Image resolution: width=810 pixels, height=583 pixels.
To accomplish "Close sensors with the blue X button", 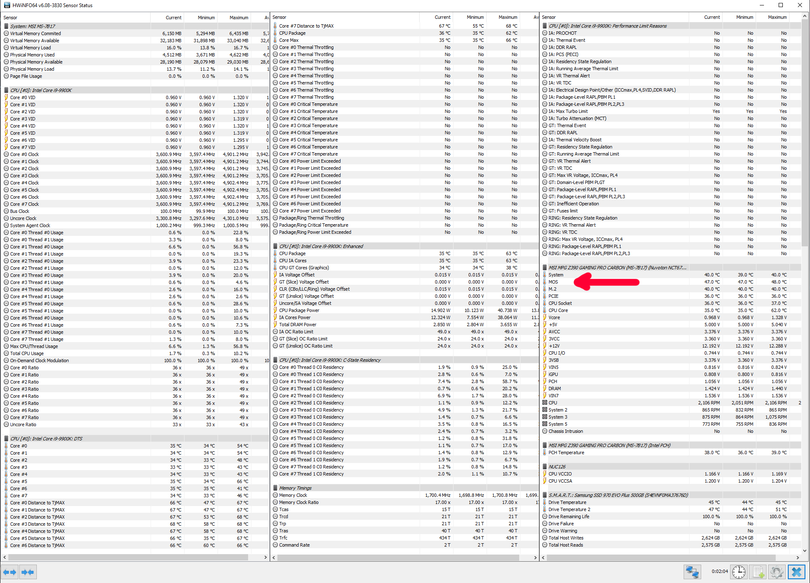I will click(x=797, y=572).
